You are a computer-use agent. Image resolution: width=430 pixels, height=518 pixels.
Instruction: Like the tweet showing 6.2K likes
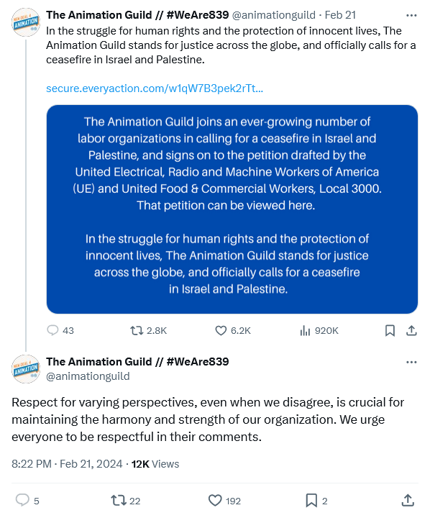[x=233, y=330]
